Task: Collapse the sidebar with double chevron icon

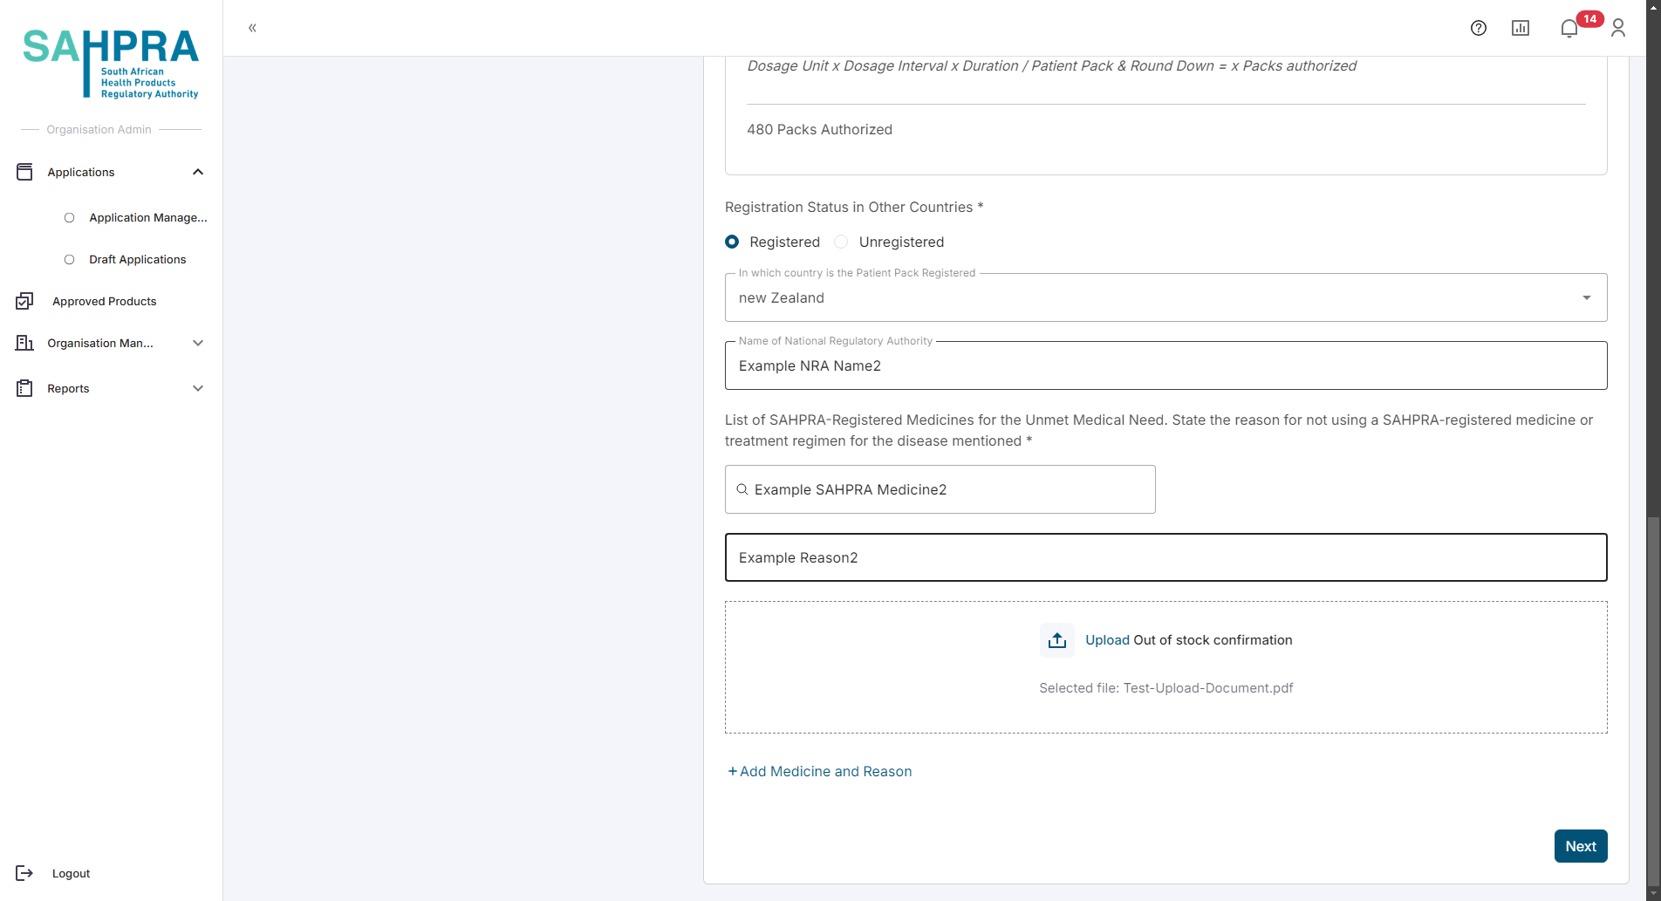Action: (x=252, y=28)
